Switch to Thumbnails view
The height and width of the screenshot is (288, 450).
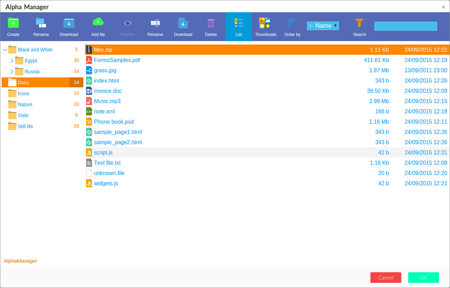(x=265, y=23)
